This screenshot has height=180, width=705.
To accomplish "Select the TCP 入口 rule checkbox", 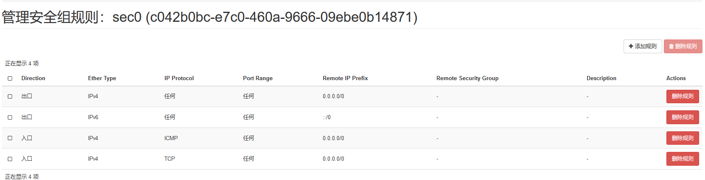I will (x=10, y=159).
